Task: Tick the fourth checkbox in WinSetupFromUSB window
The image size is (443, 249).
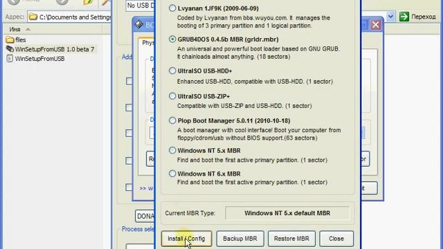Action: tap(129, 160)
